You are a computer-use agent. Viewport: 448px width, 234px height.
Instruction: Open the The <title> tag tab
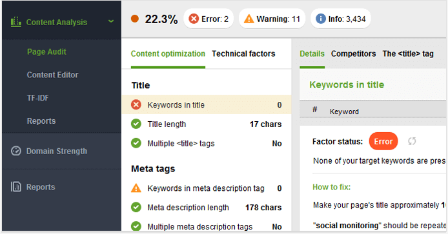tap(408, 54)
